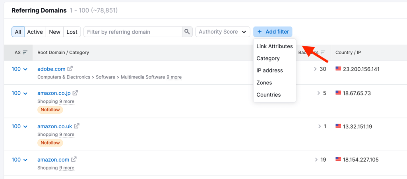Image resolution: width=407 pixels, height=179 pixels.
Task: Show Lost referring domains
Action: tap(72, 32)
